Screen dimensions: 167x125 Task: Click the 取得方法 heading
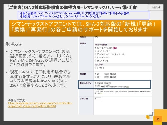(14, 44)
